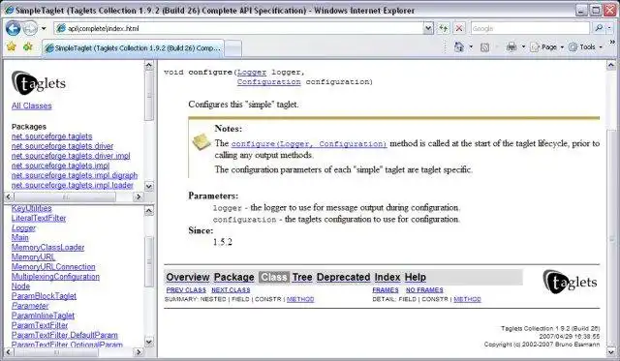620x361 pixels.
Task: Open net.sourceforge.taglets.impl.digraph package link
Action: (75, 175)
